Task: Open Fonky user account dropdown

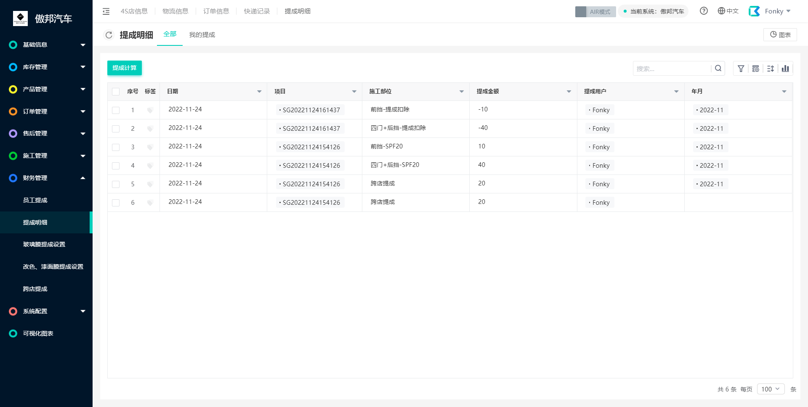Action: click(x=778, y=11)
